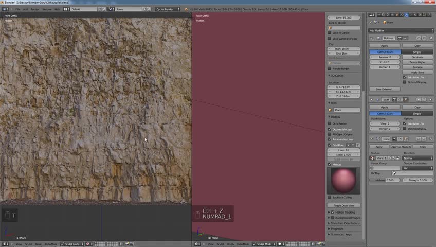Open the Render menu
This screenshot has height=247, width=436.
(x=35, y=9)
